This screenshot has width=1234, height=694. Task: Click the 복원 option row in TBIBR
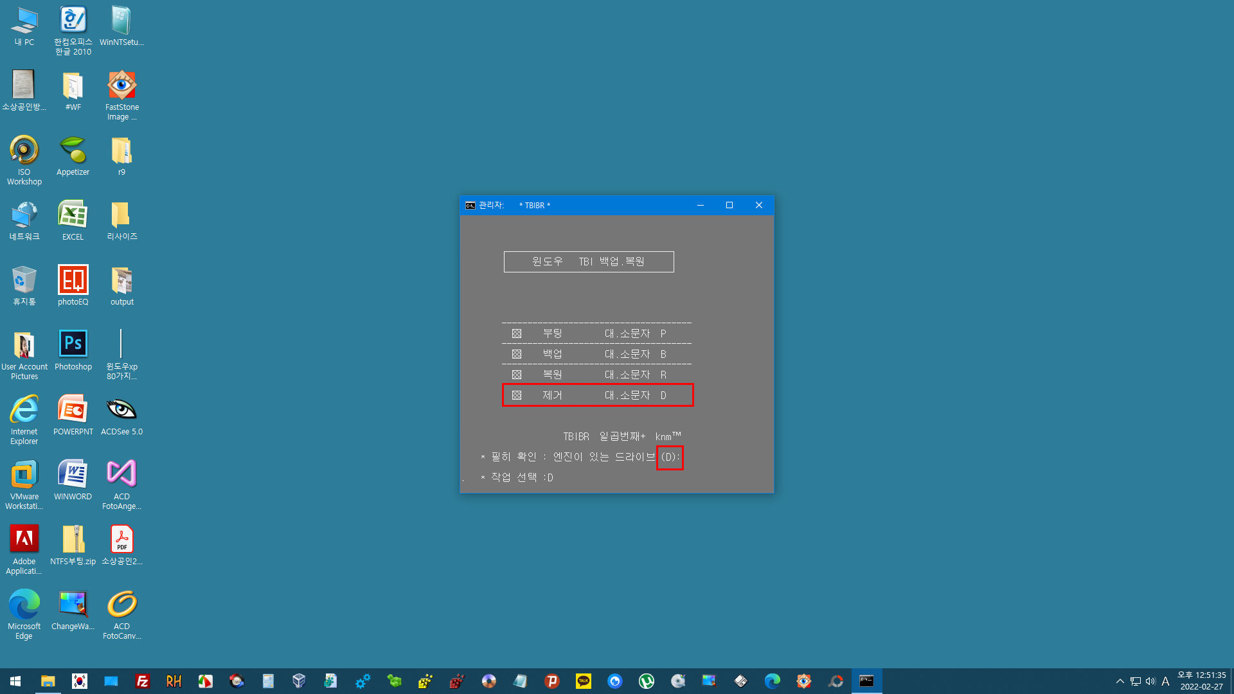596,375
